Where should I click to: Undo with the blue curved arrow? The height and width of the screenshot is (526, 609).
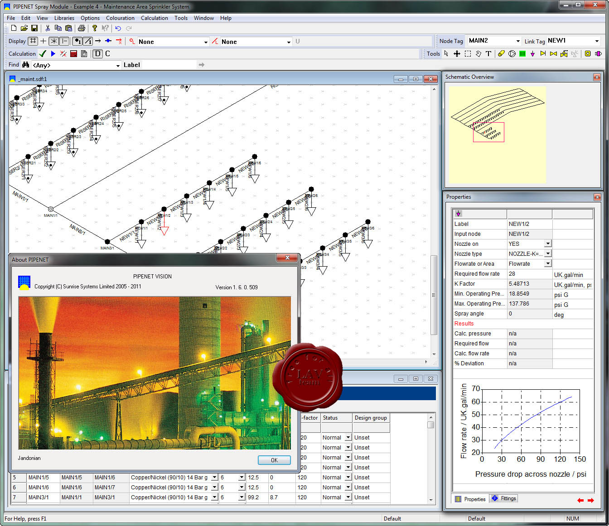[118, 28]
